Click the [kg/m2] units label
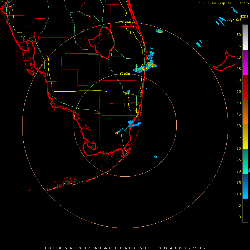The width and height of the screenshot is (250, 250). (x=234, y=19)
